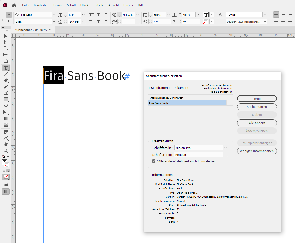Image resolution: width=295 pixels, height=243 pixels.
Task: Open the Schriftschnitt dropdown showing Regular
Action: tap(225, 154)
